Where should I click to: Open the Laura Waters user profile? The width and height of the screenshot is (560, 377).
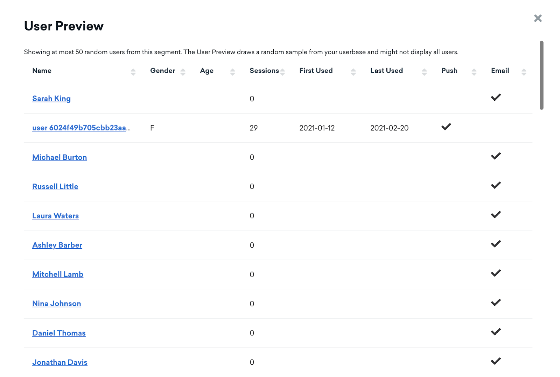(x=55, y=216)
